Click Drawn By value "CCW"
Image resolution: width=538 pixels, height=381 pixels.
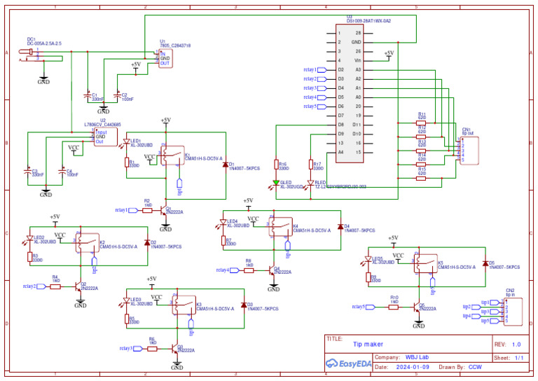(x=475, y=367)
